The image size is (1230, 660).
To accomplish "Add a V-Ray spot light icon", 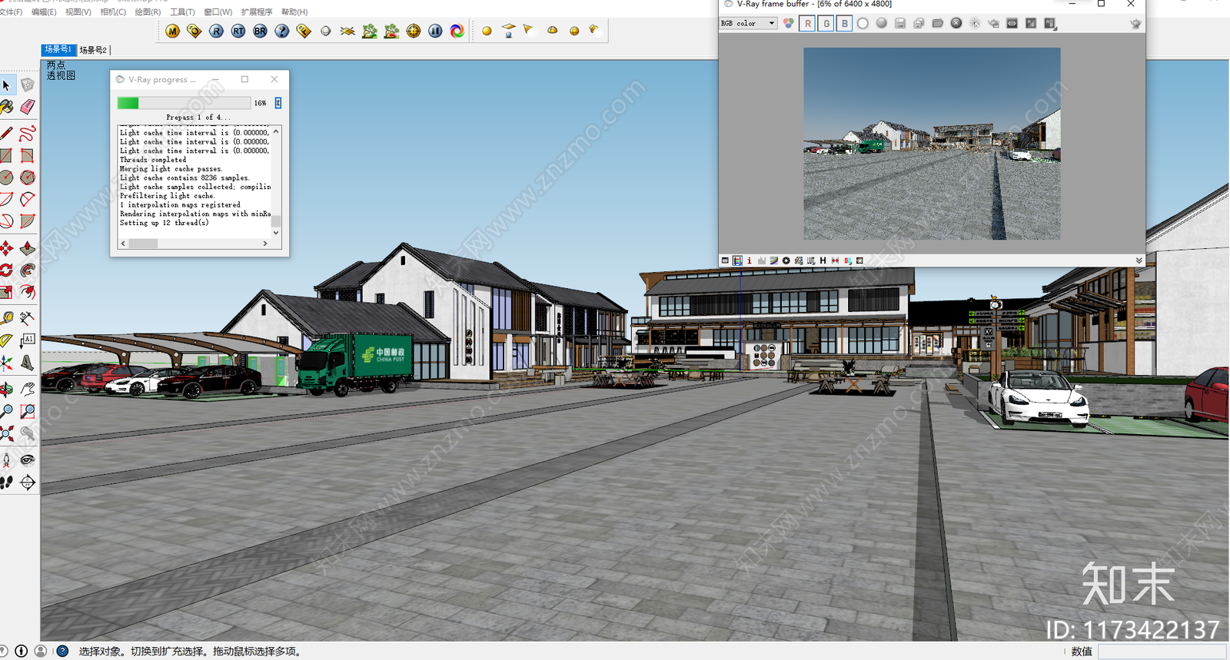I will tap(528, 30).
